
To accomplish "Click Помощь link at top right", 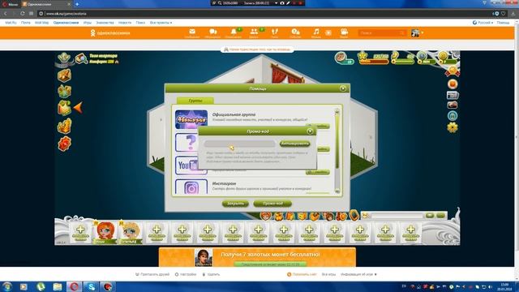I will pos(503,23).
